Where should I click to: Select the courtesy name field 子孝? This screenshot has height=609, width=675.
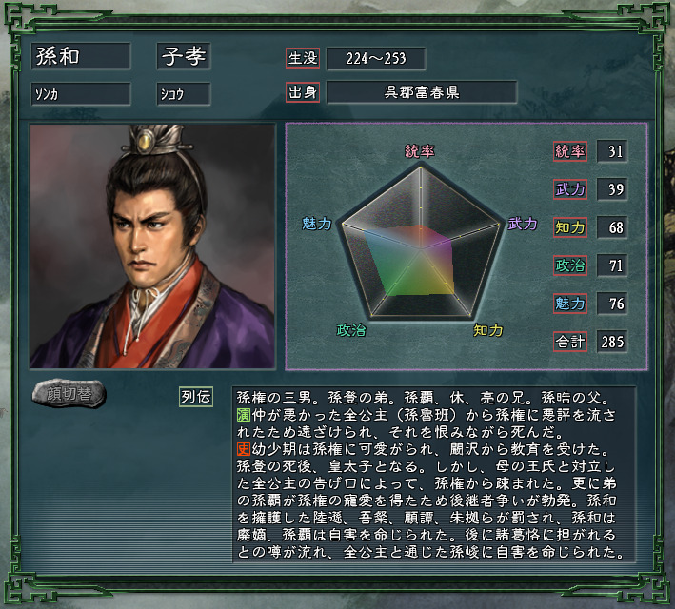tap(184, 56)
